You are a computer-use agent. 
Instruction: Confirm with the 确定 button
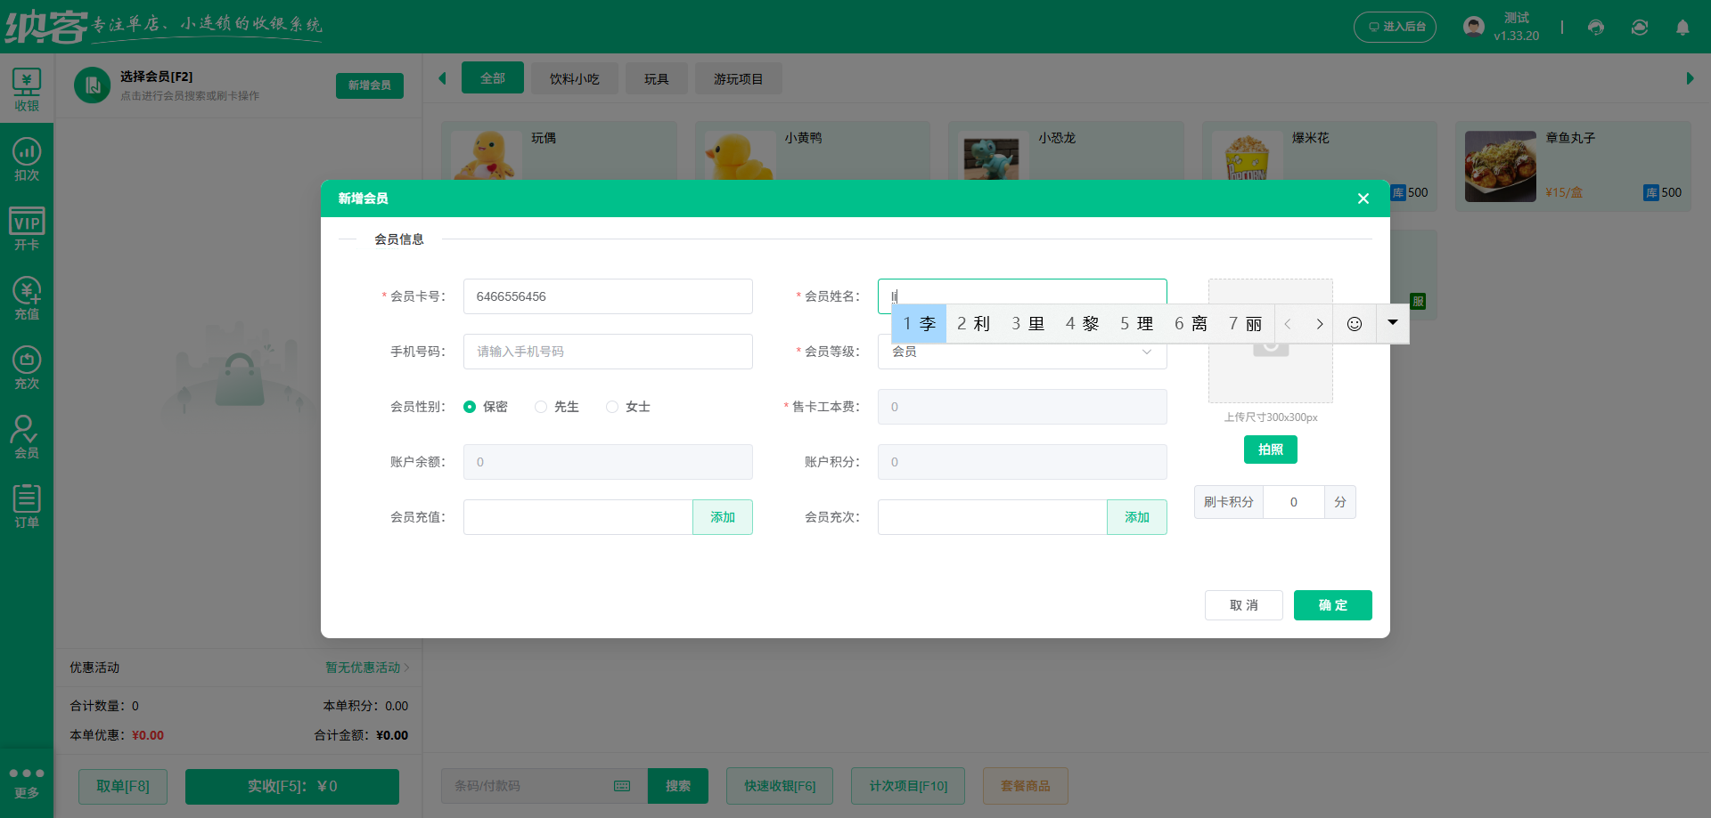click(1332, 605)
